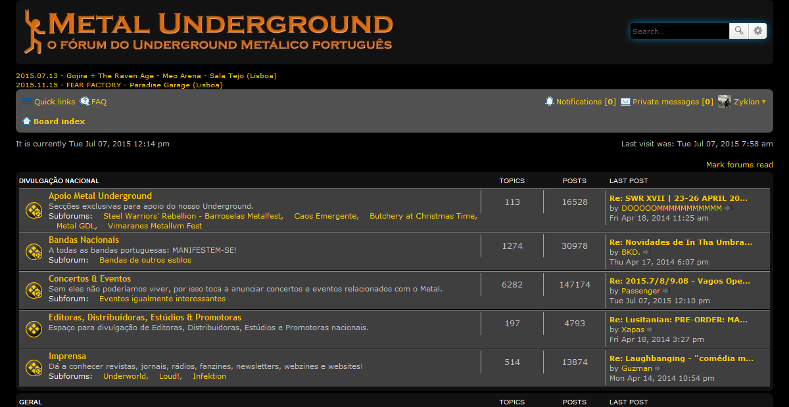The width and height of the screenshot is (789, 407).
Task: Click forum icon beside Apoio Metal Underground
Action: (x=34, y=210)
